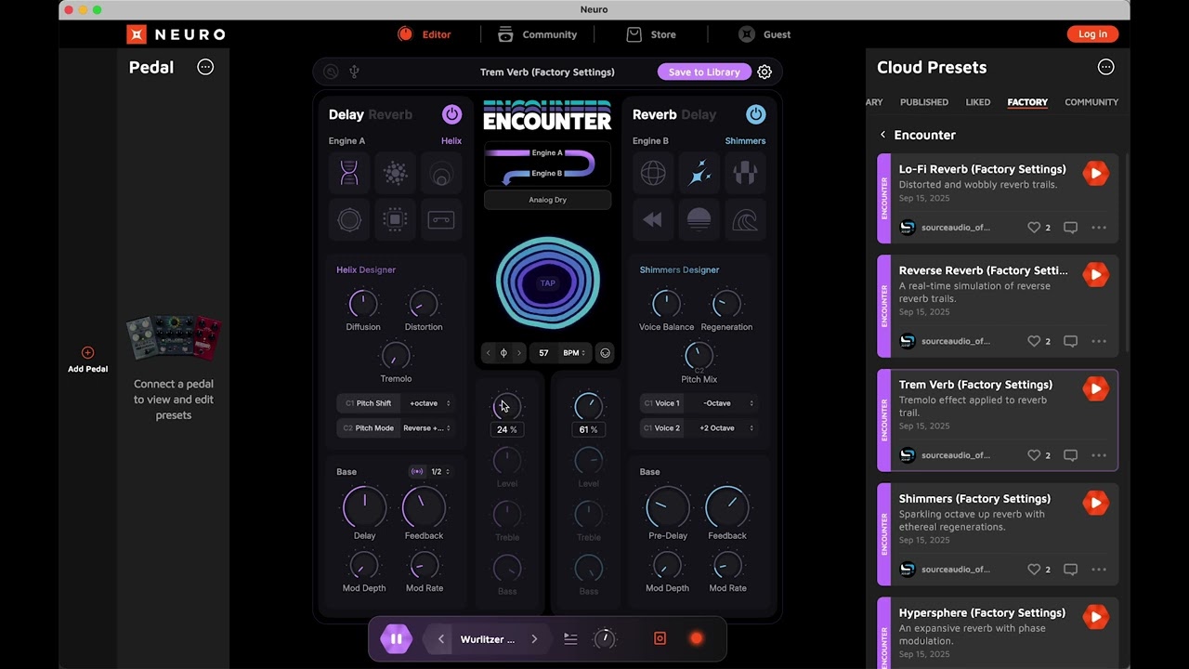
Task: Select the microchip engine icon in Engine A
Action: (395, 220)
